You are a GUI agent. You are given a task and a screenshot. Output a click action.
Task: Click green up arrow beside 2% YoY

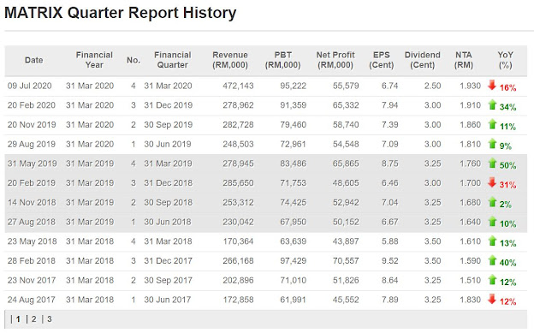[x=492, y=202]
